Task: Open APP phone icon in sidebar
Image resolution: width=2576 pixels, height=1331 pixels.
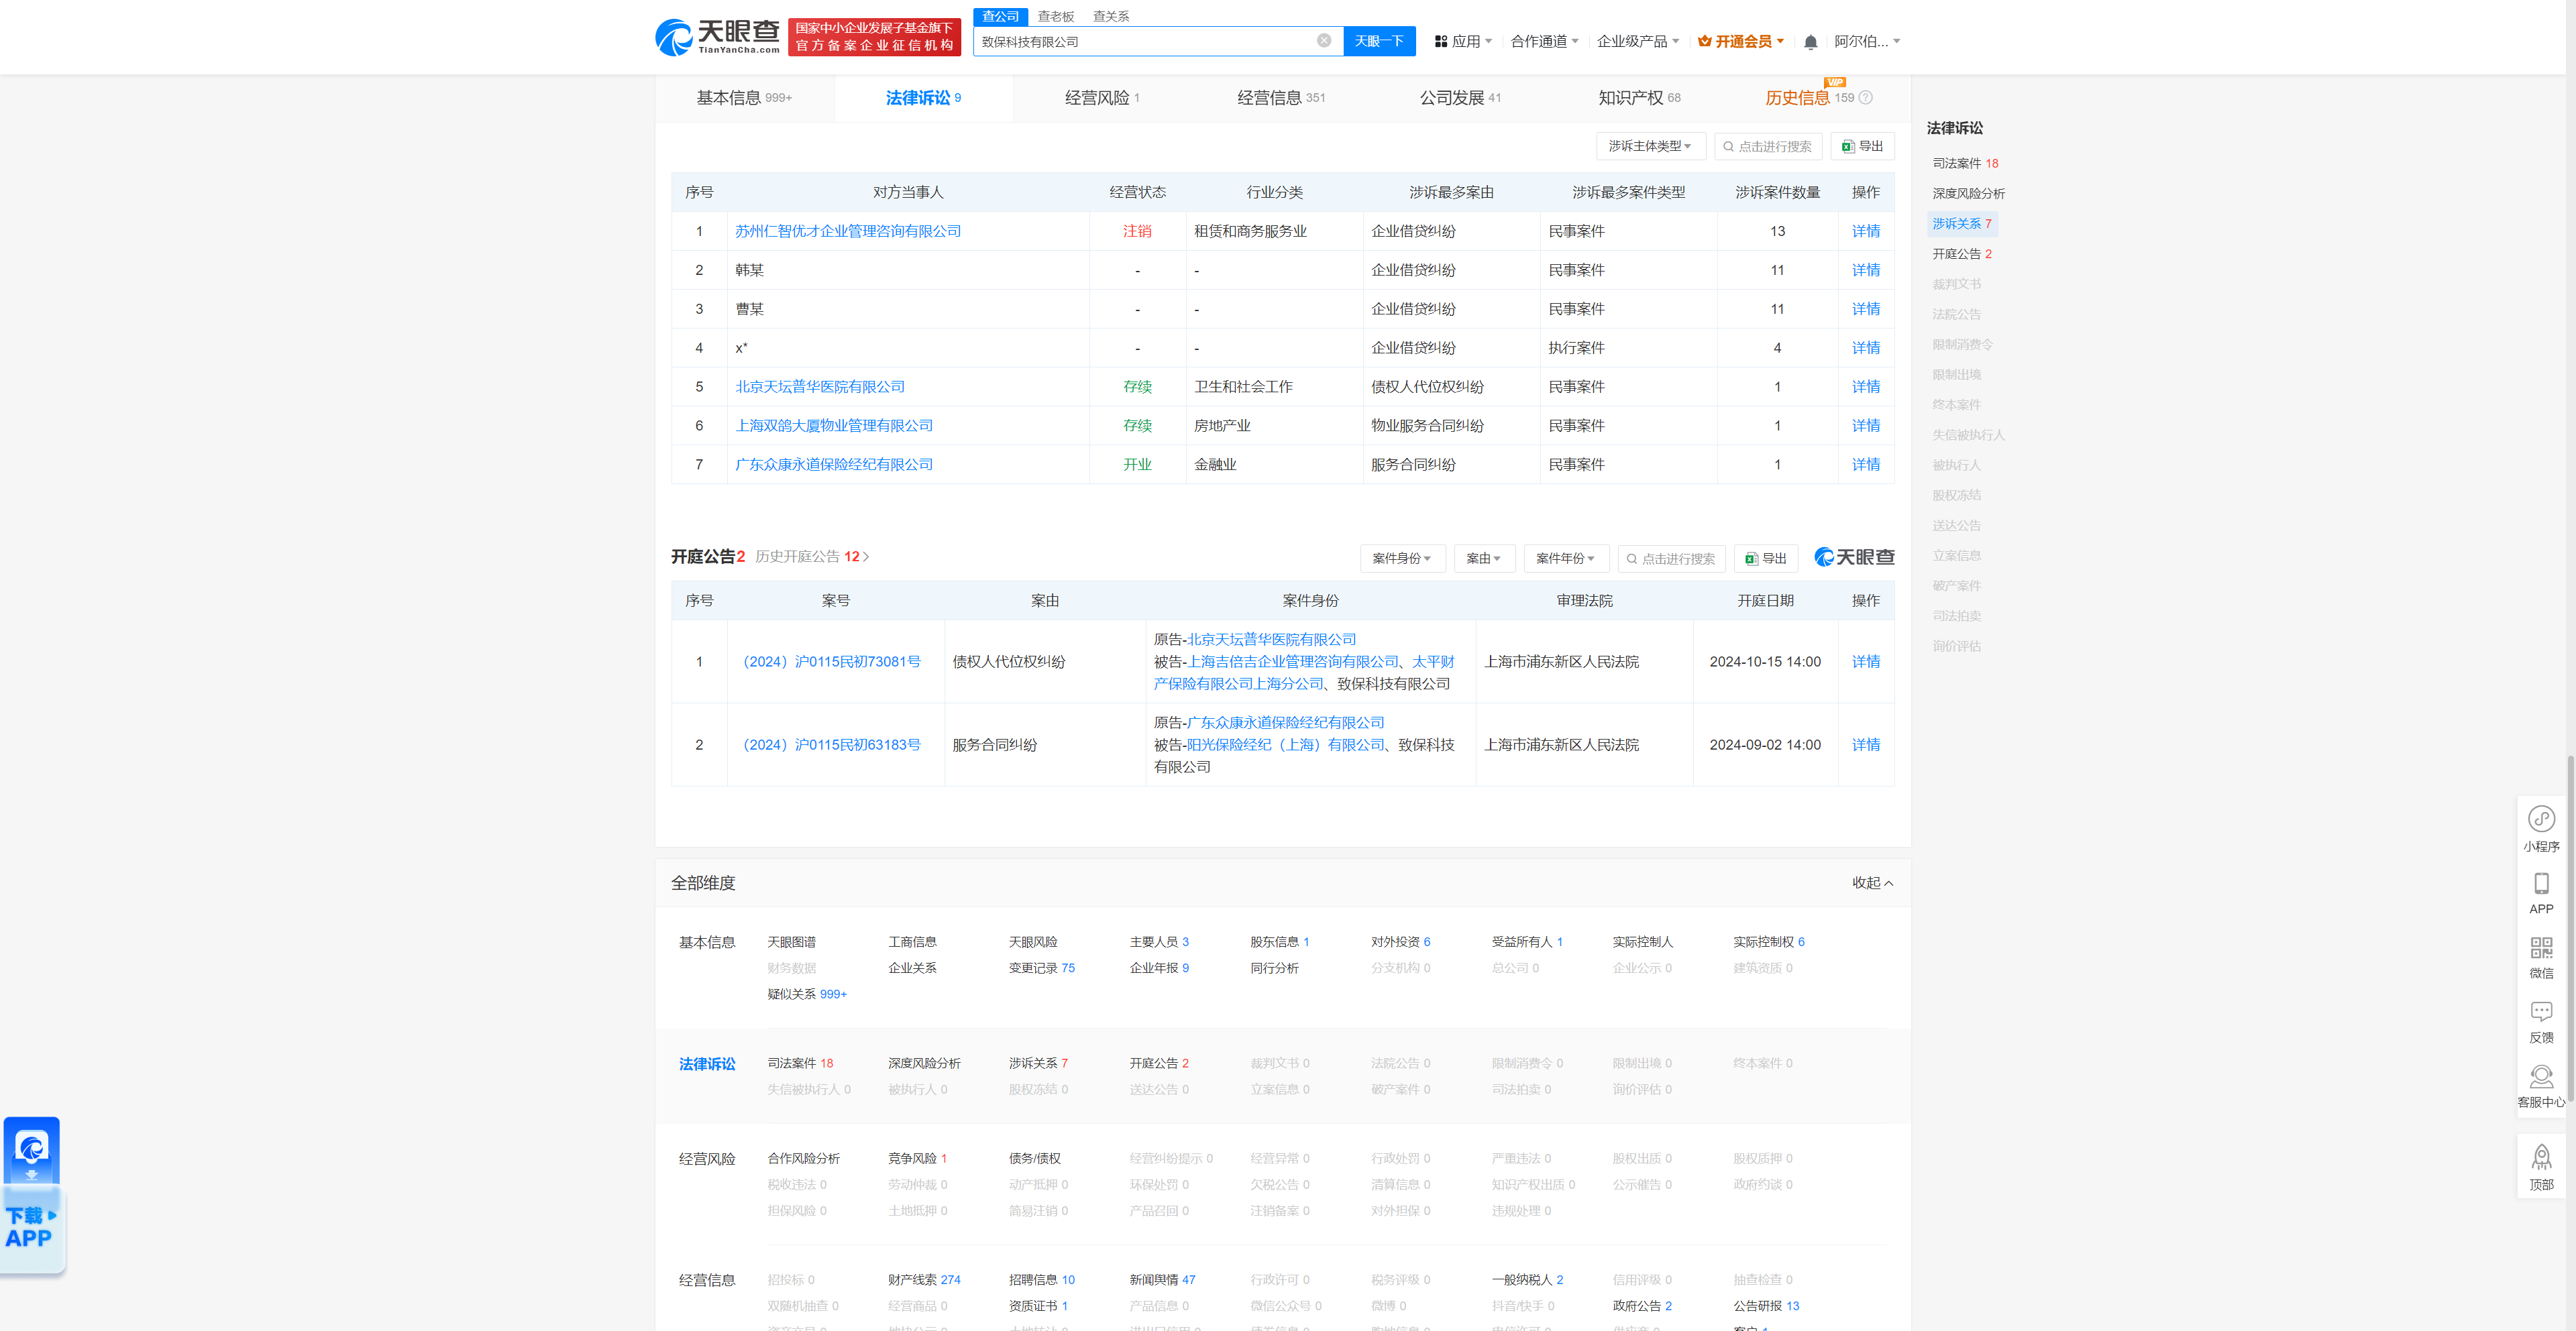Action: click(2541, 883)
